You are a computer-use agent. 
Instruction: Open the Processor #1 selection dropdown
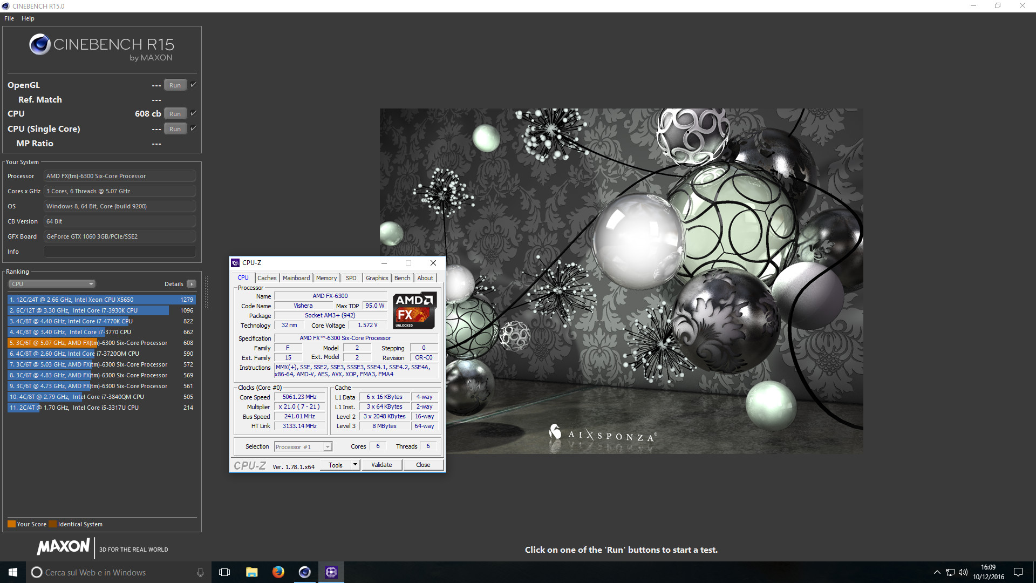click(x=303, y=447)
